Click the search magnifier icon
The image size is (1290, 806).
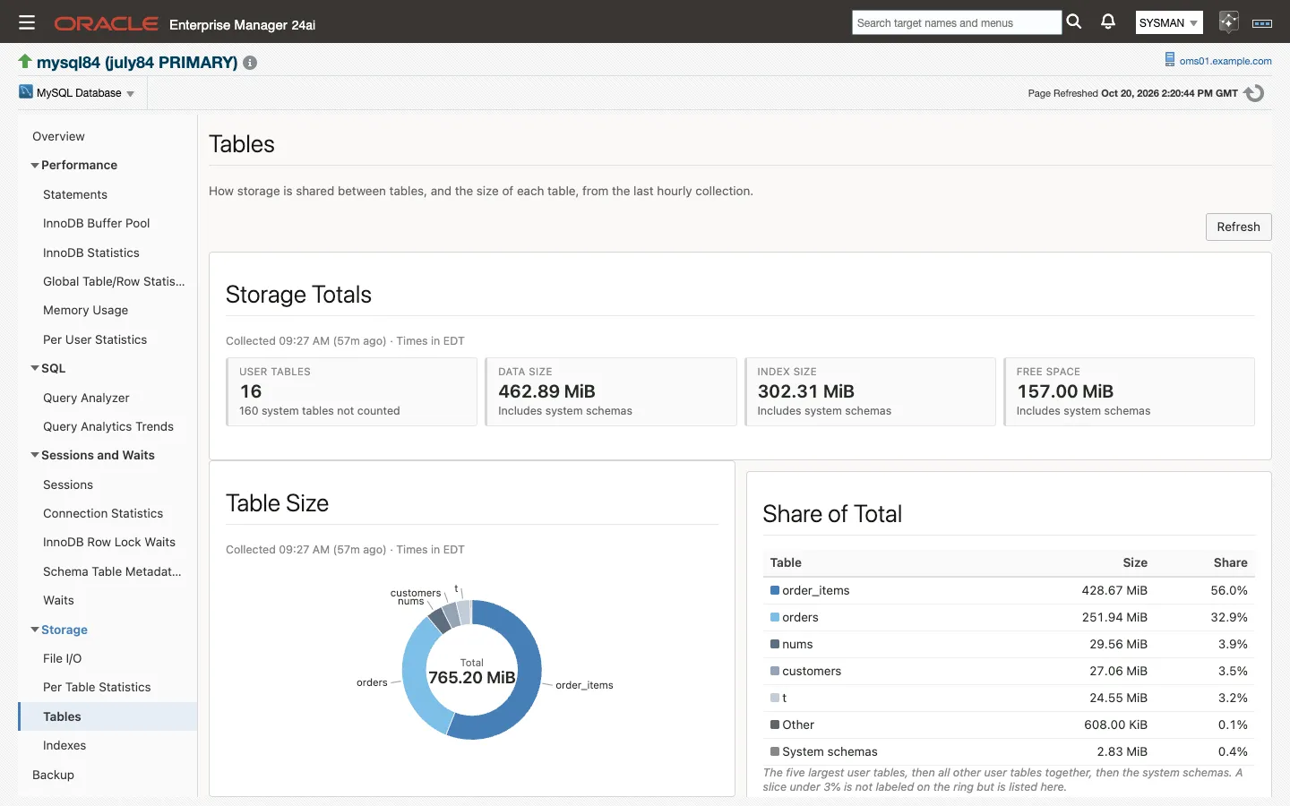(x=1074, y=22)
